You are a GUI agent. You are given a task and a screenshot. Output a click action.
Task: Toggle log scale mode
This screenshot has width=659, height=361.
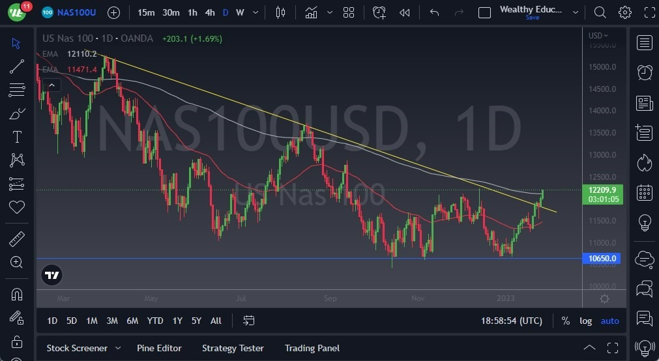point(585,321)
